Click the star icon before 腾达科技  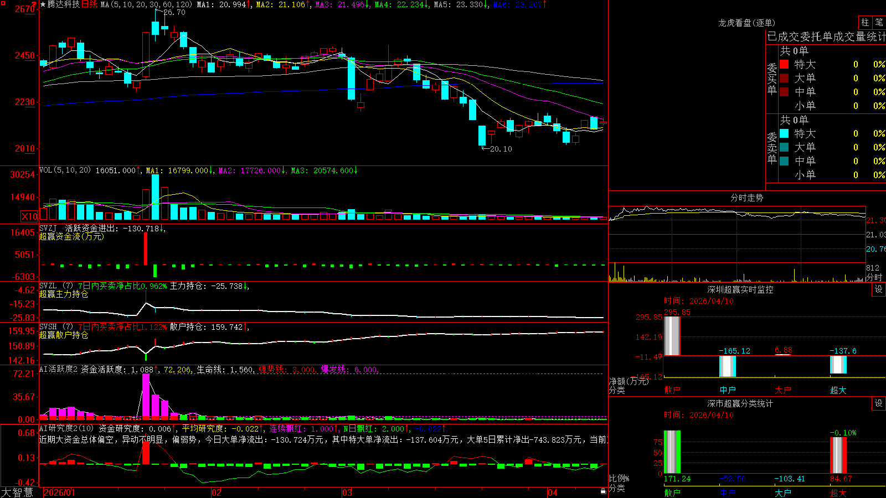tap(43, 4)
